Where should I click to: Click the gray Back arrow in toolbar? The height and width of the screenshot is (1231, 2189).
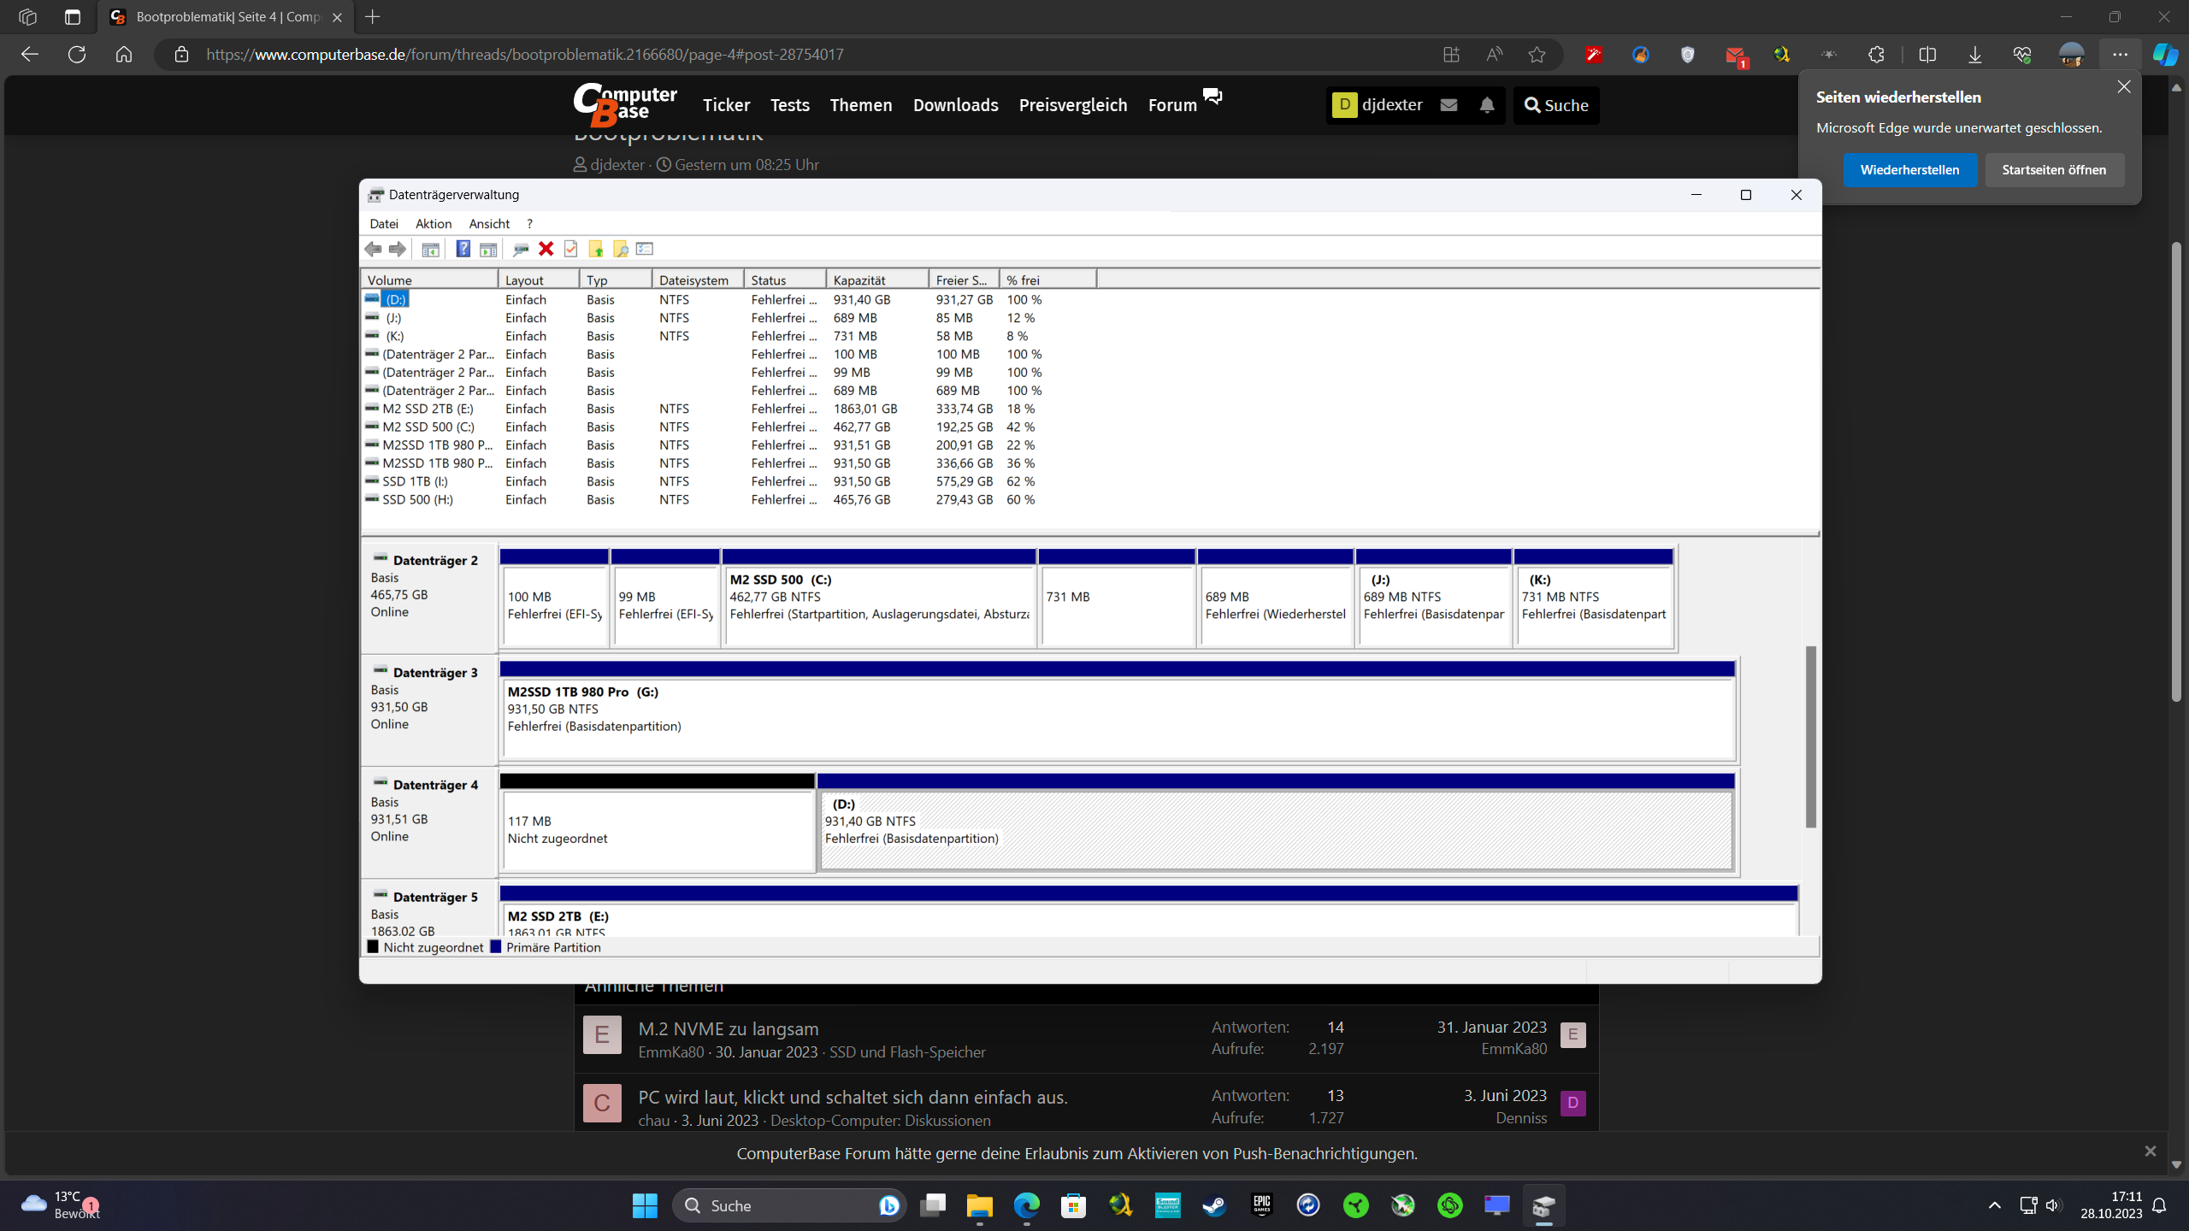point(373,249)
